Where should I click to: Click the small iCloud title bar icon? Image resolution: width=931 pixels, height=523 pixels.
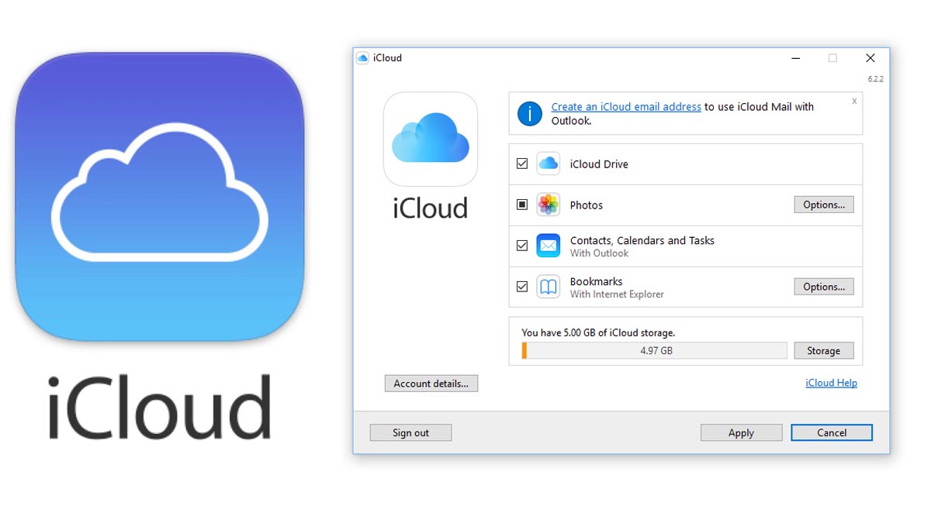(362, 58)
